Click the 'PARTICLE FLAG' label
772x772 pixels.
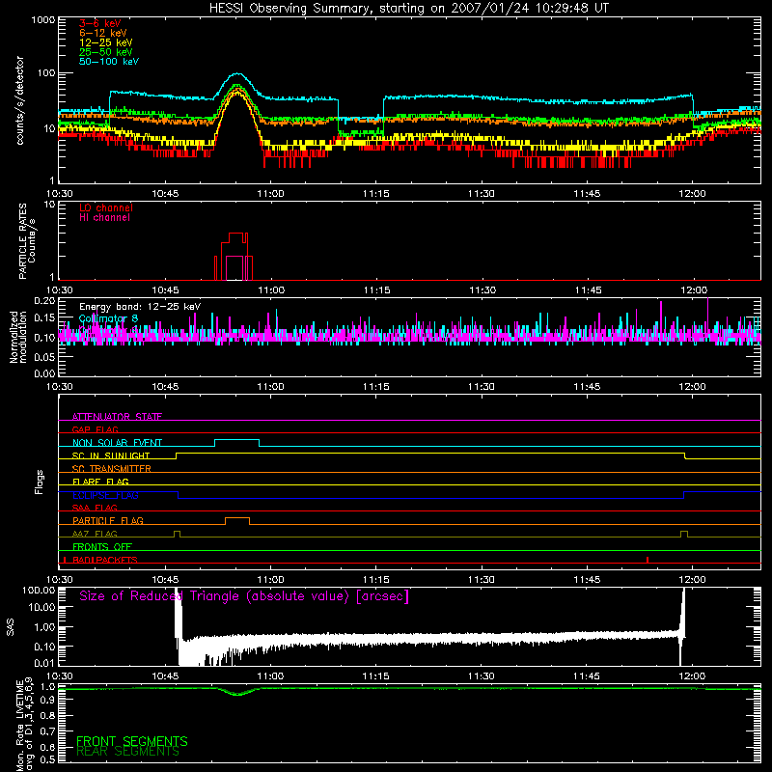[x=108, y=520]
